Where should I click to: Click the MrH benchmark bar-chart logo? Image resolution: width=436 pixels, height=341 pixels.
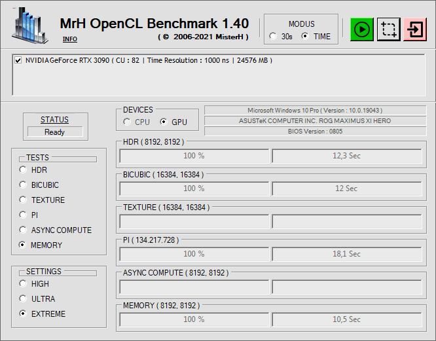click(x=30, y=26)
